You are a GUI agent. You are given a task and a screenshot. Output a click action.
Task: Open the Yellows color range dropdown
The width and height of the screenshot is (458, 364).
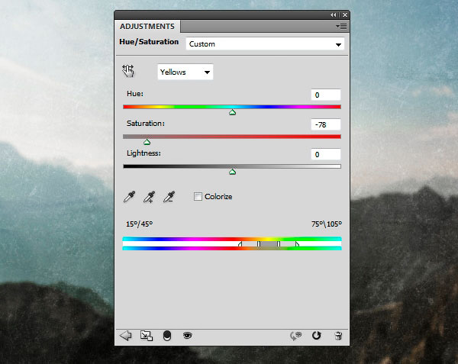coord(185,72)
